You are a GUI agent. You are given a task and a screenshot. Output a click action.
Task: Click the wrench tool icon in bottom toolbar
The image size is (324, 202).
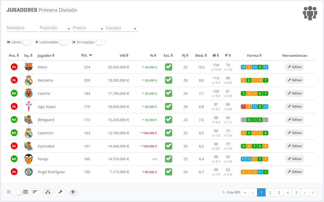click(x=61, y=192)
